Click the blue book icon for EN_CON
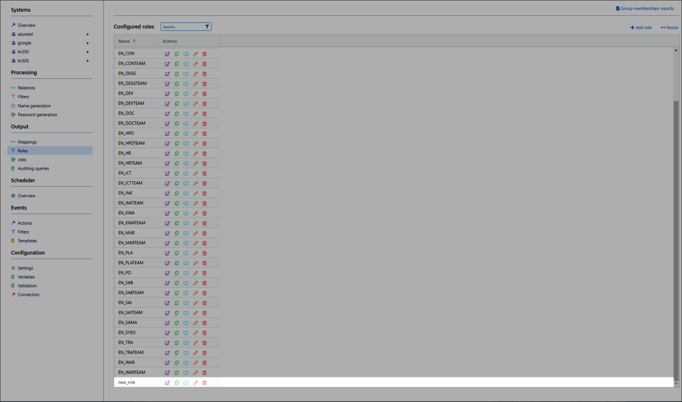The width and height of the screenshot is (682, 402). [186, 54]
